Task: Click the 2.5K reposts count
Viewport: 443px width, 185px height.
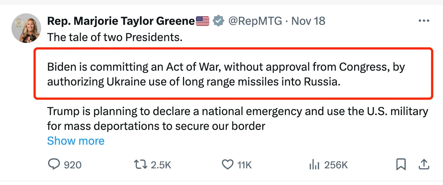Action: (161, 165)
